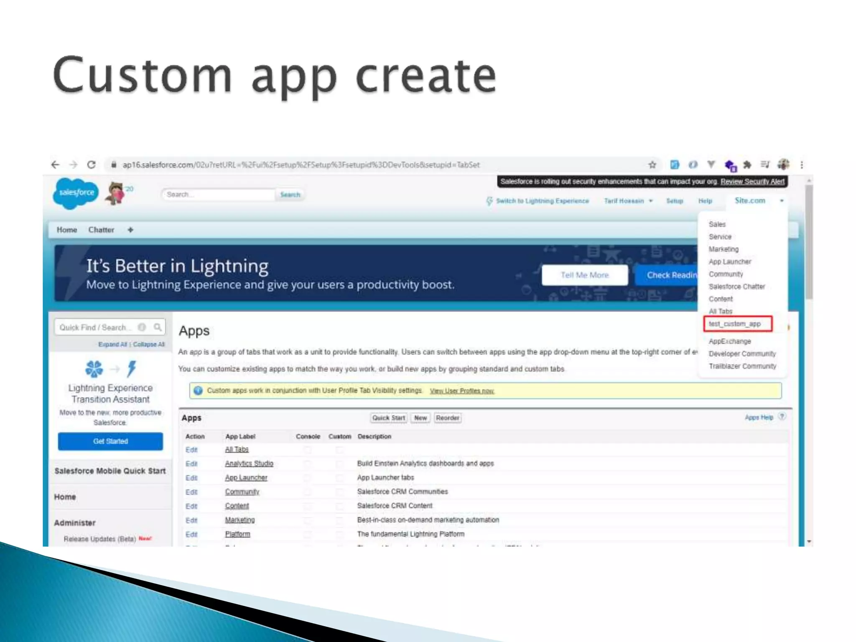This screenshot has height=642, width=856.
Task: Toggle the Console checkbox for All Tabs
Action: click(308, 450)
